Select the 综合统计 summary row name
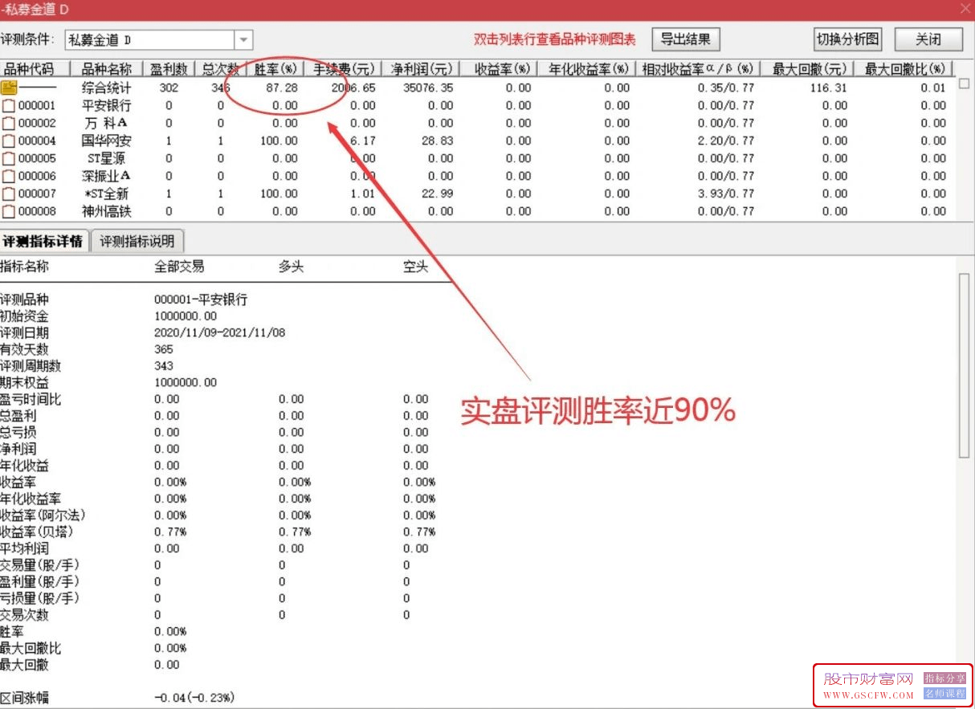 [106, 88]
